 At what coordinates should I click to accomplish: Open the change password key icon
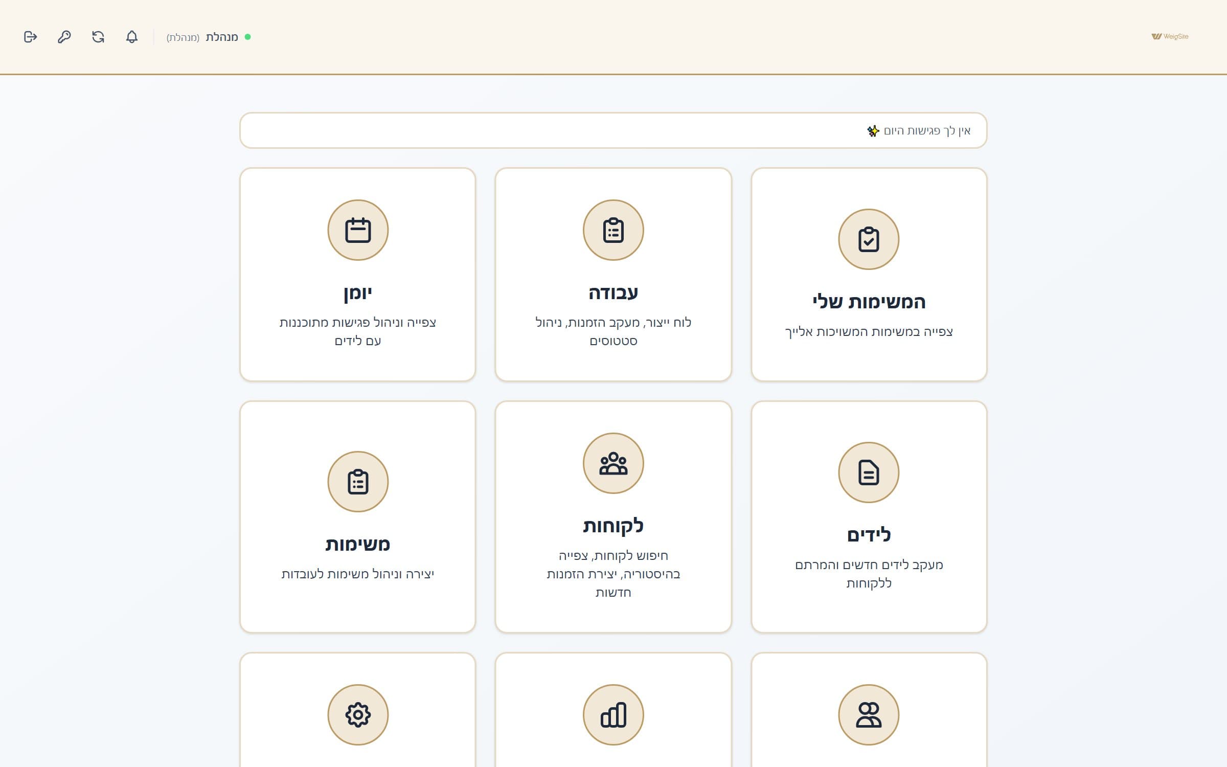[64, 37]
